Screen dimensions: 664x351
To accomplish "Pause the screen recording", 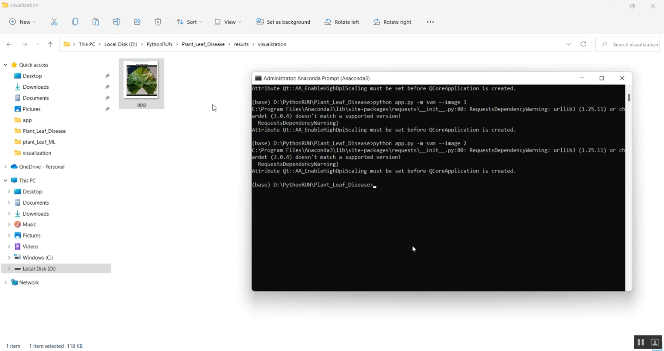I will point(641,342).
